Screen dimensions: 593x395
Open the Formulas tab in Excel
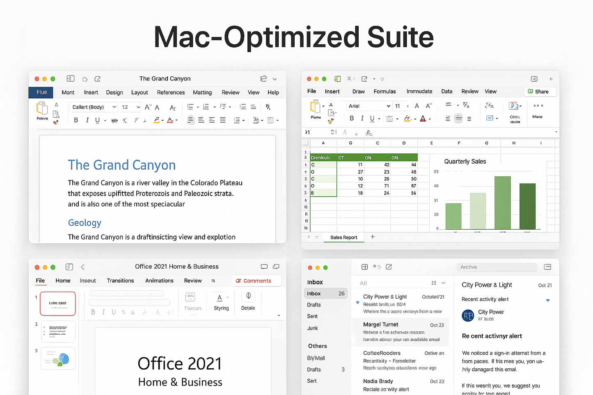385,91
